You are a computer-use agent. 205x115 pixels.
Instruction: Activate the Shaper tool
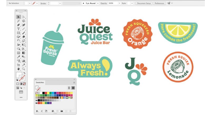[18, 37]
